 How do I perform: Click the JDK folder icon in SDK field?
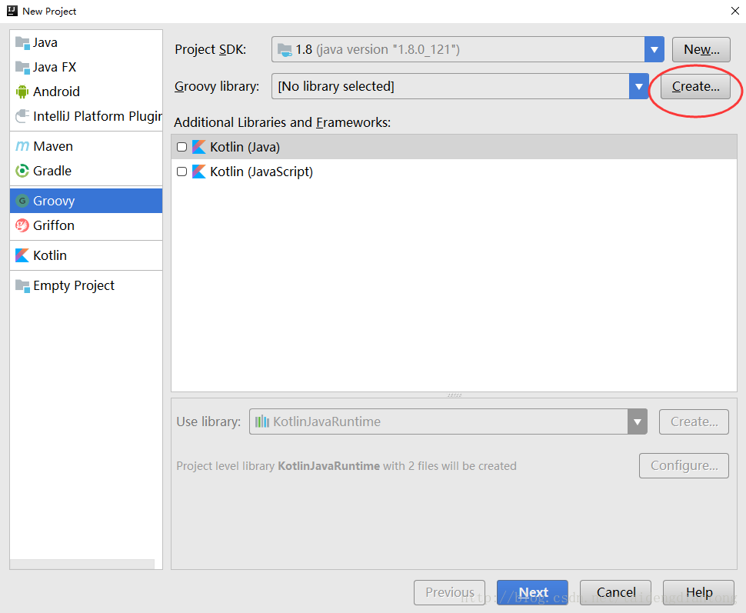click(x=285, y=49)
